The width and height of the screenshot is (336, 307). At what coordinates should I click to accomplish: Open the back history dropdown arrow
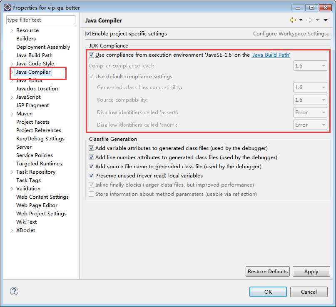point(301,20)
